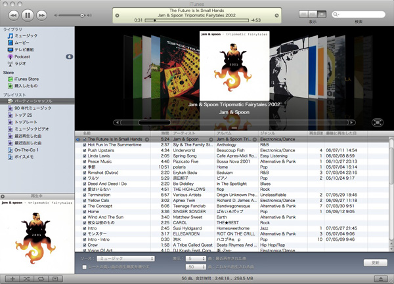Viewport: 394px width, 284px height.
Task: Enable play higher rated songs more often
Action: tap(84, 267)
